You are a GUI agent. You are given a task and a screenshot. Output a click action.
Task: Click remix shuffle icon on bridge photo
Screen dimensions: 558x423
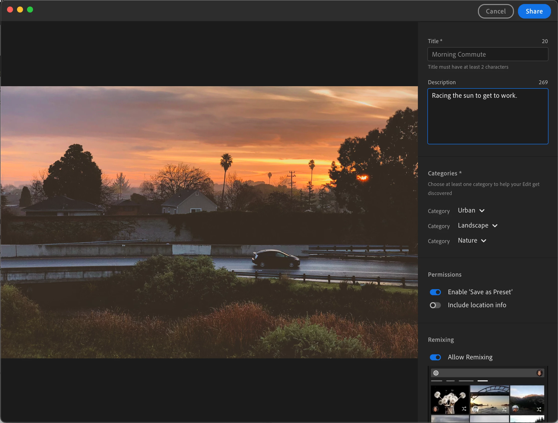pos(504,409)
